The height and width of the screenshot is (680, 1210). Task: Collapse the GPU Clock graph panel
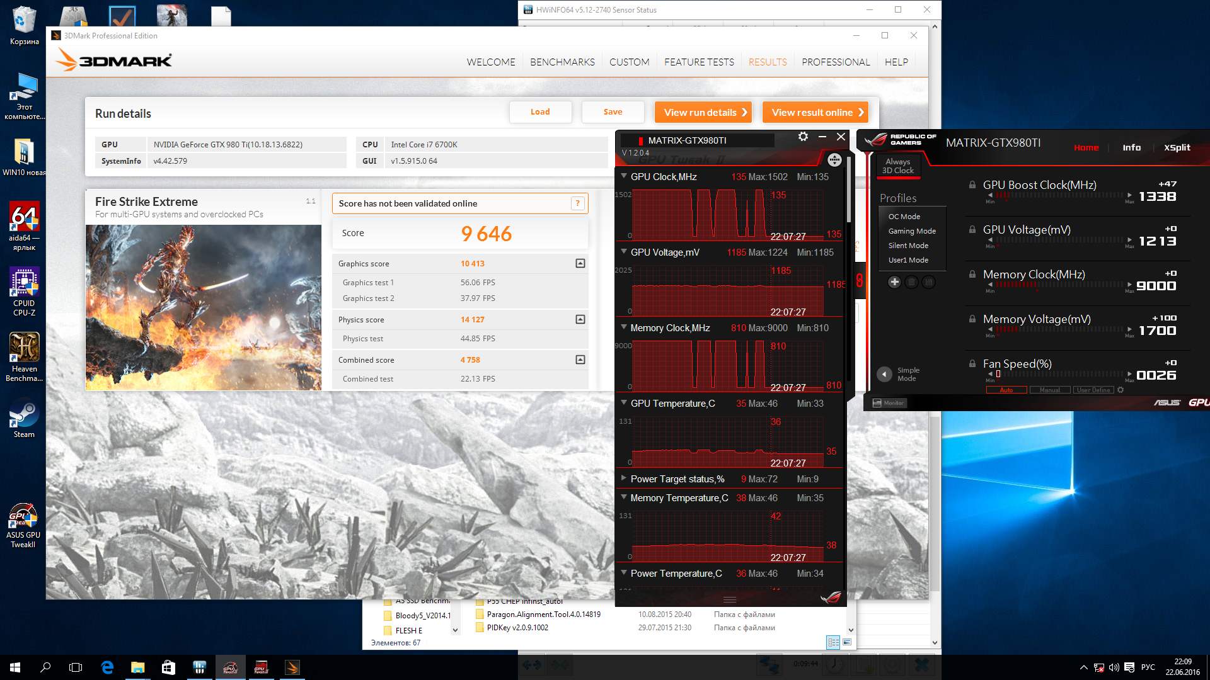[x=624, y=176]
